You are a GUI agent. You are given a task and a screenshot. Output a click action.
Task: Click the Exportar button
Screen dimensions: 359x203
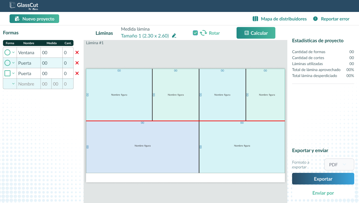[323, 179]
